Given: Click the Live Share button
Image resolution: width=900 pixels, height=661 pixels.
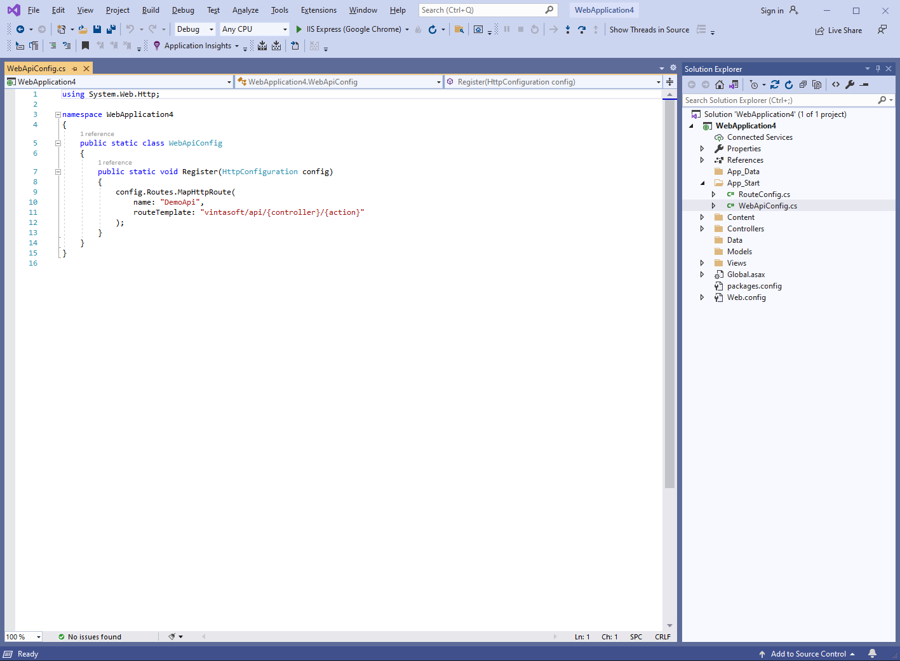Looking at the screenshot, I should click(x=838, y=31).
